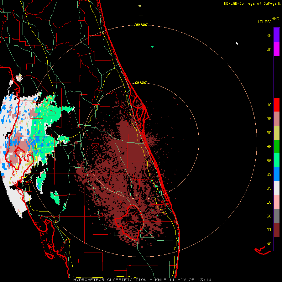Click the GR legend label
The image size is (282, 282).
[x=269, y=119]
